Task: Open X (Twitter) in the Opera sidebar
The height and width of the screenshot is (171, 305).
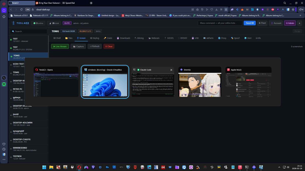Action: click(x=4, y=78)
